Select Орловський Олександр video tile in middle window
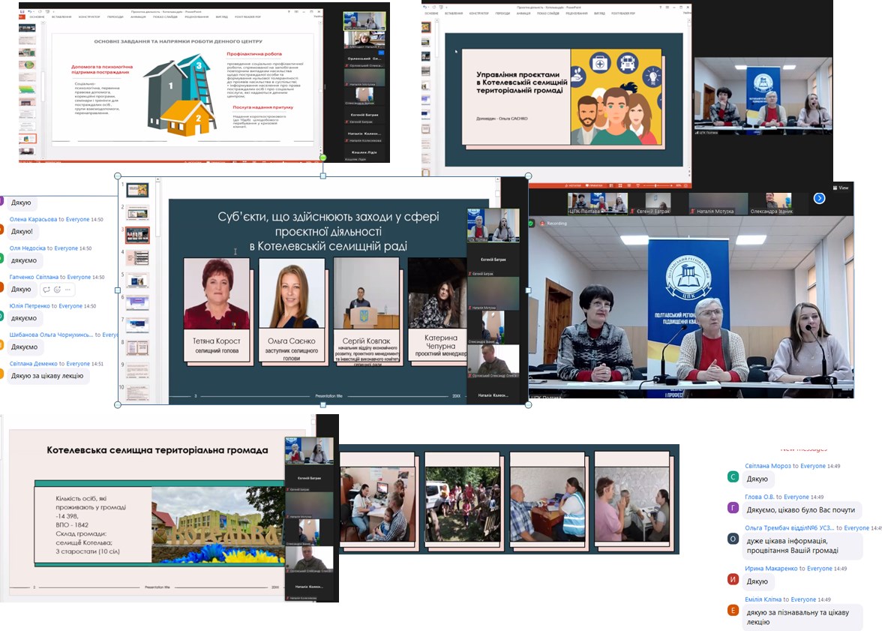The image size is (882, 631). point(493,361)
